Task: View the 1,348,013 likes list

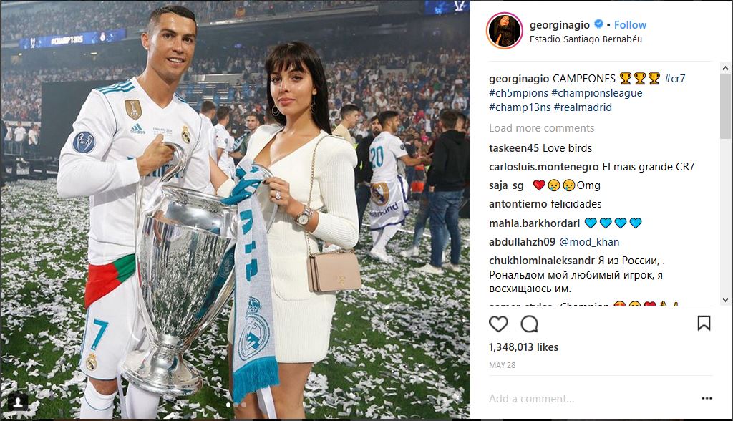Action: click(x=523, y=347)
